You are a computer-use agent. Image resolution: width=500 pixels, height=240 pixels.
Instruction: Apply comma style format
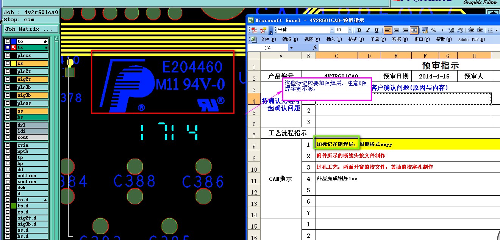click(442, 30)
